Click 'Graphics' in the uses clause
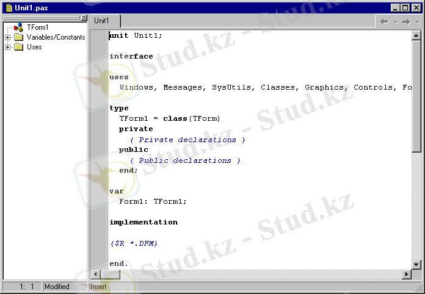Image resolution: width=425 pixels, height=294 pixels. [x=324, y=87]
